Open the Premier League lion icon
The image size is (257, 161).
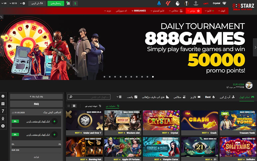pos(177,3)
